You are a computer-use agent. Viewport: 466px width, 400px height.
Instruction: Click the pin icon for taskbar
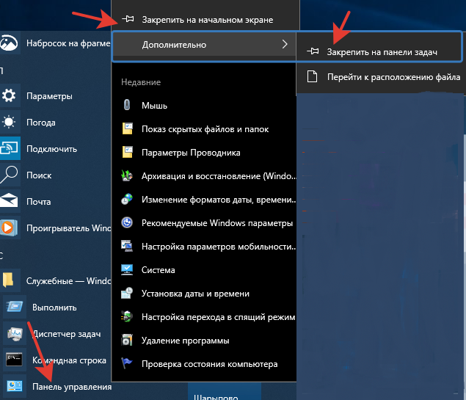tap(313, 51)
